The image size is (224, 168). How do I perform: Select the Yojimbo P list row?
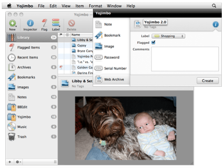point(76,57)
